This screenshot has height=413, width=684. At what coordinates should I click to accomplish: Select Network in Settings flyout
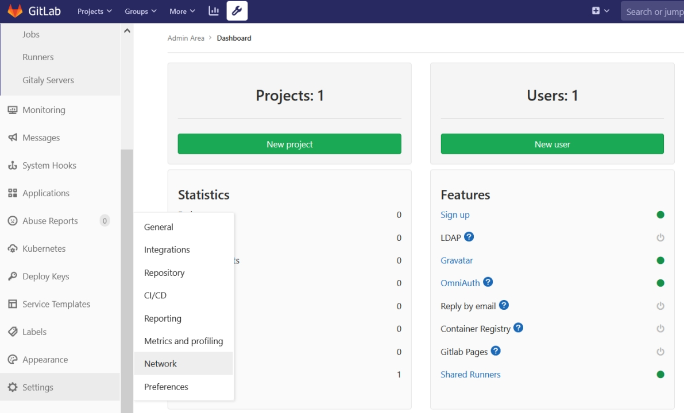[x=184, y=364]
